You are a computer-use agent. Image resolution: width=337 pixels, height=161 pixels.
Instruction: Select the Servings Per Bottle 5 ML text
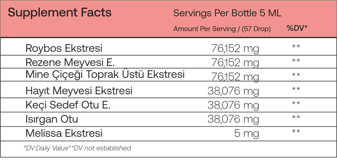(227, 13)
